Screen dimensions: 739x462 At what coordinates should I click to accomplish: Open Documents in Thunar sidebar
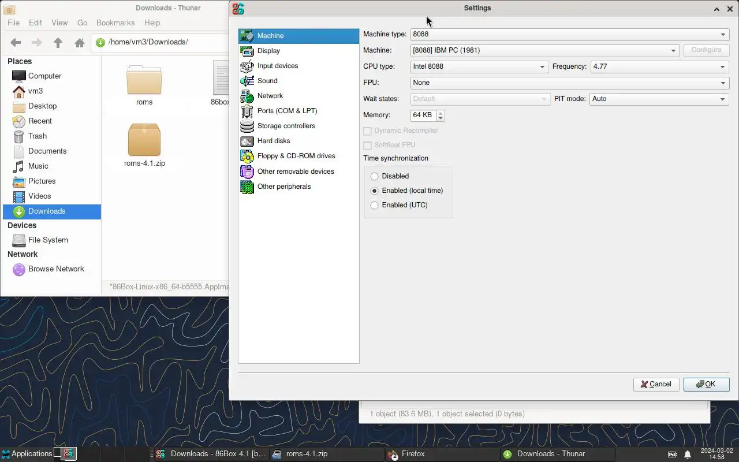coord(52,151)
